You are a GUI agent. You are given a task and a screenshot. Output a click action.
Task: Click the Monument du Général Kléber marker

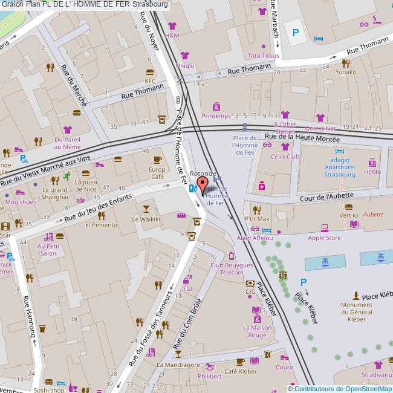tap(356, 296)
